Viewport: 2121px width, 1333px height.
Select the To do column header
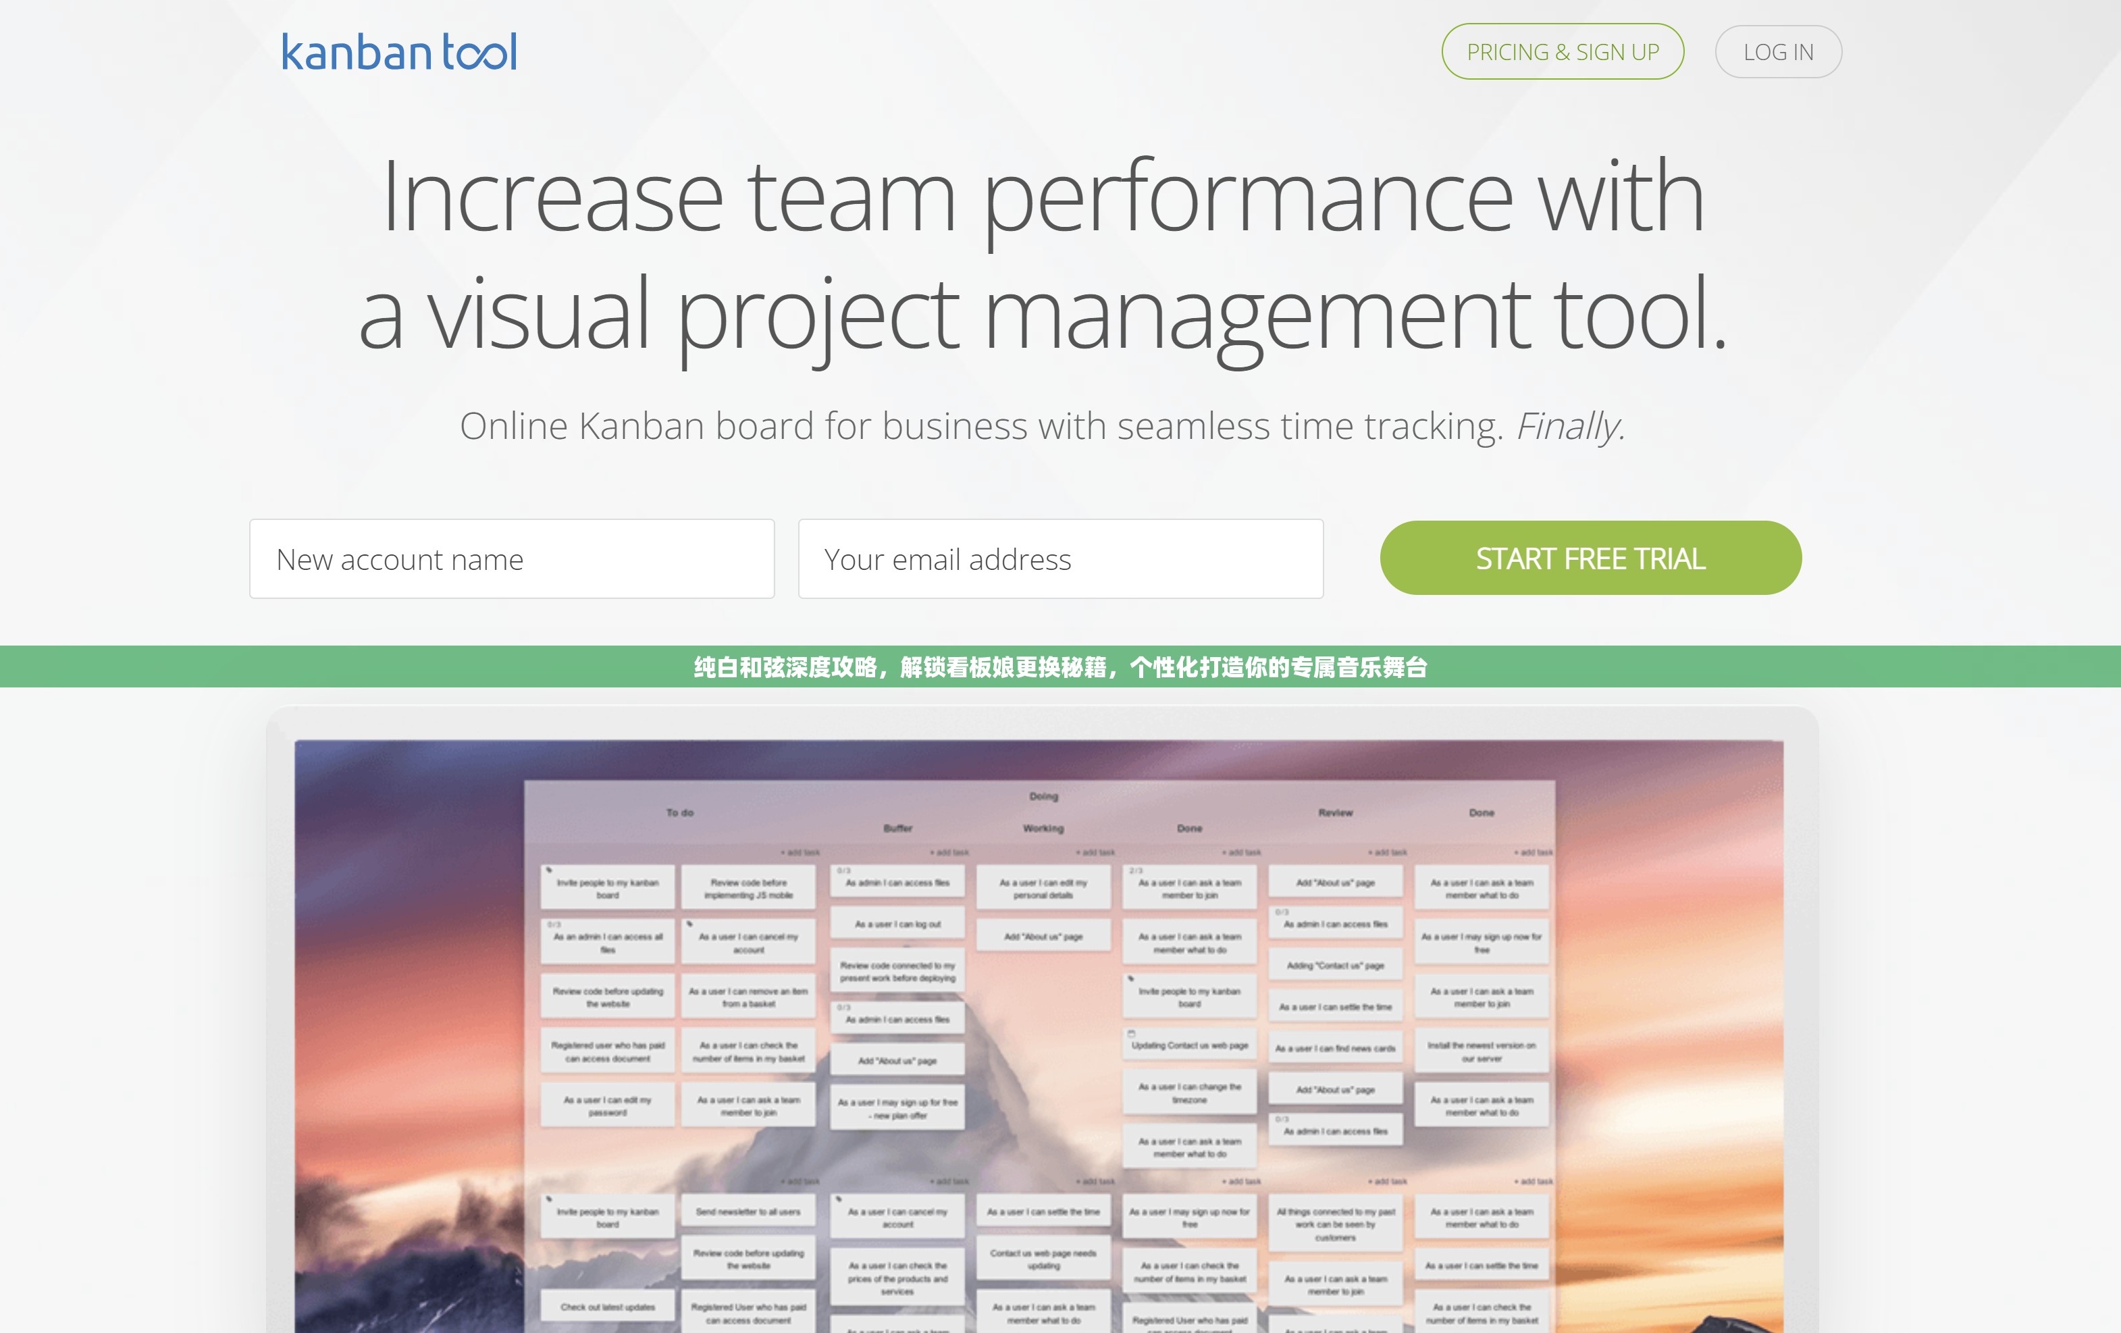pyautogui.click(x=679, y=812)
